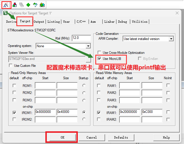Check the IROM2 default checkbox

pos(14,120)
